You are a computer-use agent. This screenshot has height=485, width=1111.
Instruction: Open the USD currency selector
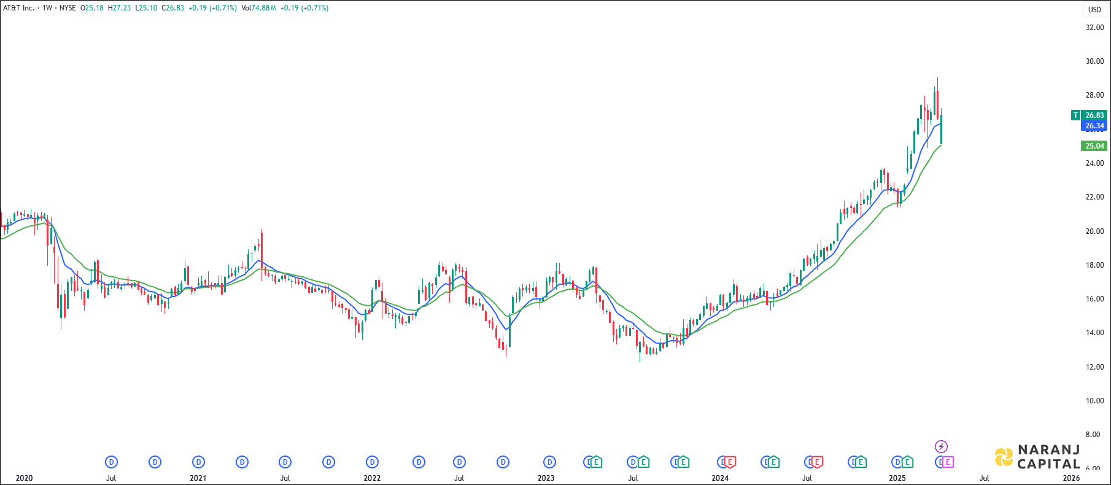coord(1094,9)
